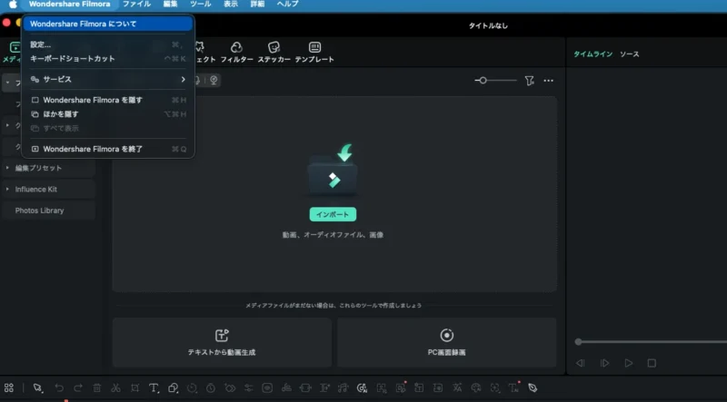Viewport: 727px width, 402px height.
Task: Click the funnel filter icon above media area
Action: (529, 81)
